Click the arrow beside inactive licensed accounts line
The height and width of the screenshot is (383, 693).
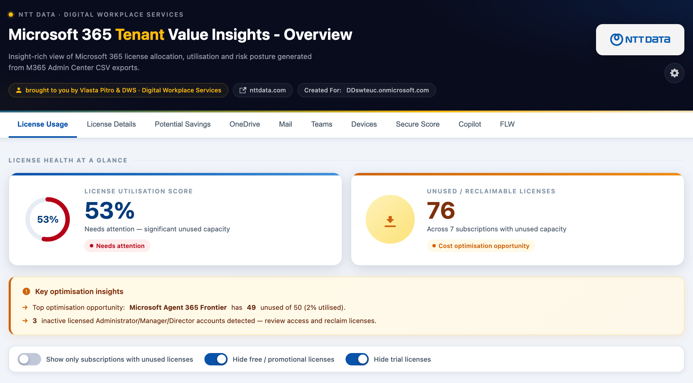pos(25,321)
